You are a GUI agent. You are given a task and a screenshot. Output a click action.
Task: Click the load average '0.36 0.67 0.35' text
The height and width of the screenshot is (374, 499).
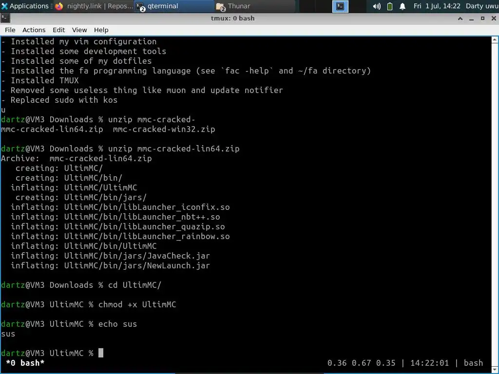pos(361,363)
